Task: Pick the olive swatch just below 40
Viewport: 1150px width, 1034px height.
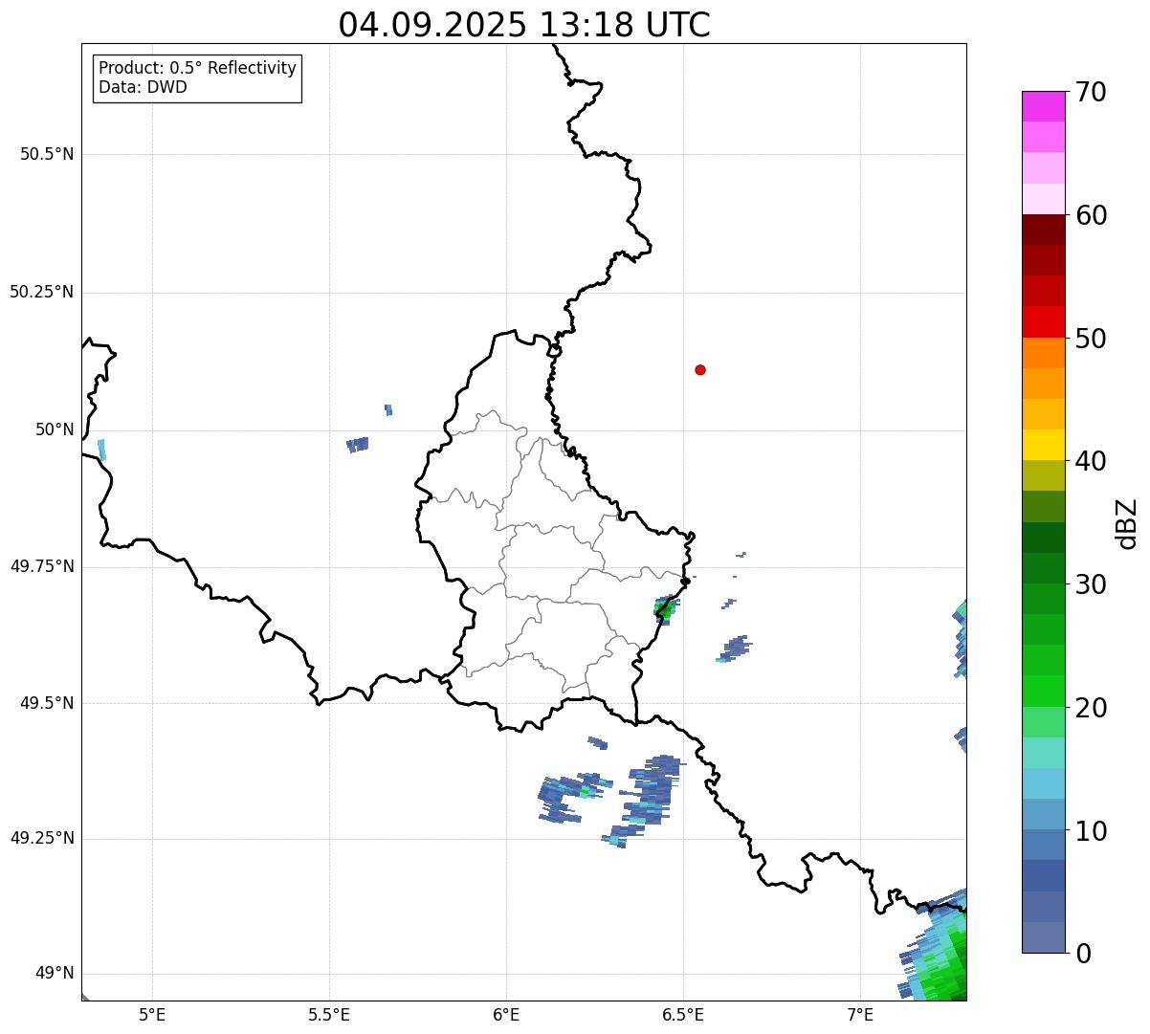Action: 1043,475
